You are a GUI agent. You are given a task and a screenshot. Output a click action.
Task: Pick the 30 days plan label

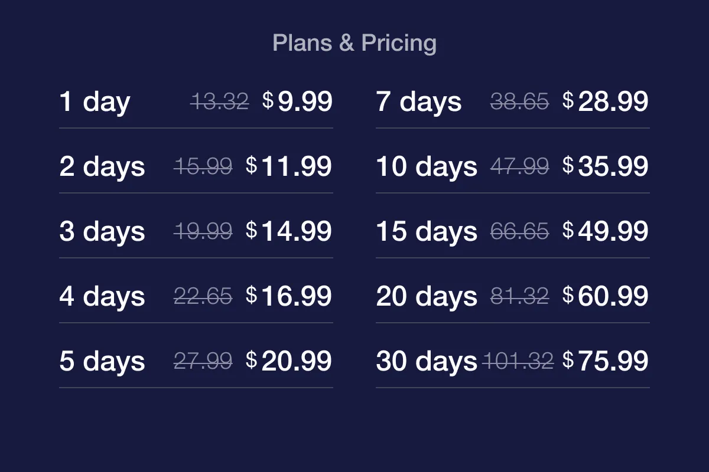(426, 362)
